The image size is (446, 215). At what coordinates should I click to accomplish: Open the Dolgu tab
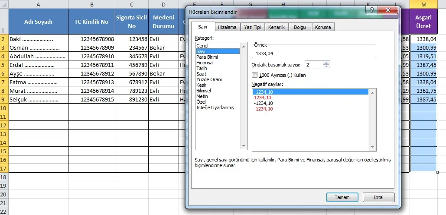[x=300, y=27]
